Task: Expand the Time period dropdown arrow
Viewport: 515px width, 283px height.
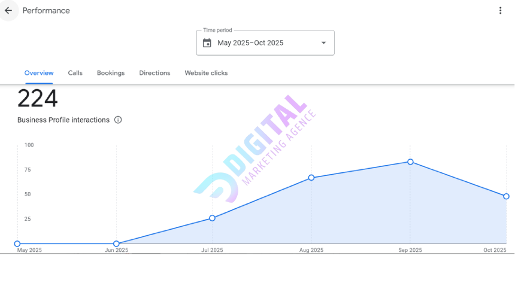Action: pyautogui.click(x=323, y=43)
